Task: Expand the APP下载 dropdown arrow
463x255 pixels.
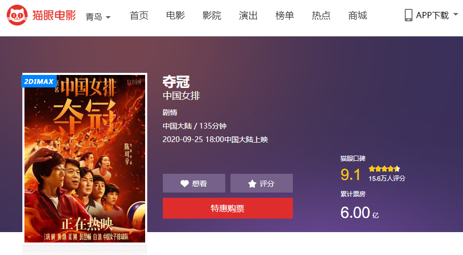Action: pyautogui.click(x=456, y=14)
